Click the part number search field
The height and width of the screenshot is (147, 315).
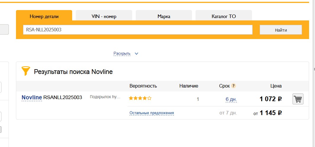138,30
